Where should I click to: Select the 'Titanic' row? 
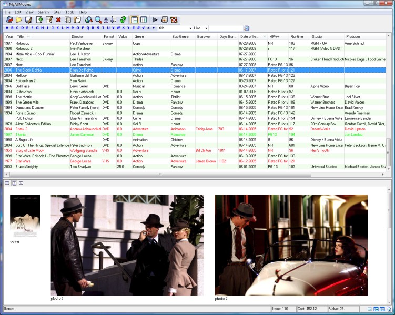pyautogui.click(x=195, y=135)
